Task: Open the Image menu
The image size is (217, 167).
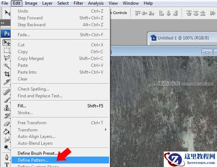Action: pos(31,3)
